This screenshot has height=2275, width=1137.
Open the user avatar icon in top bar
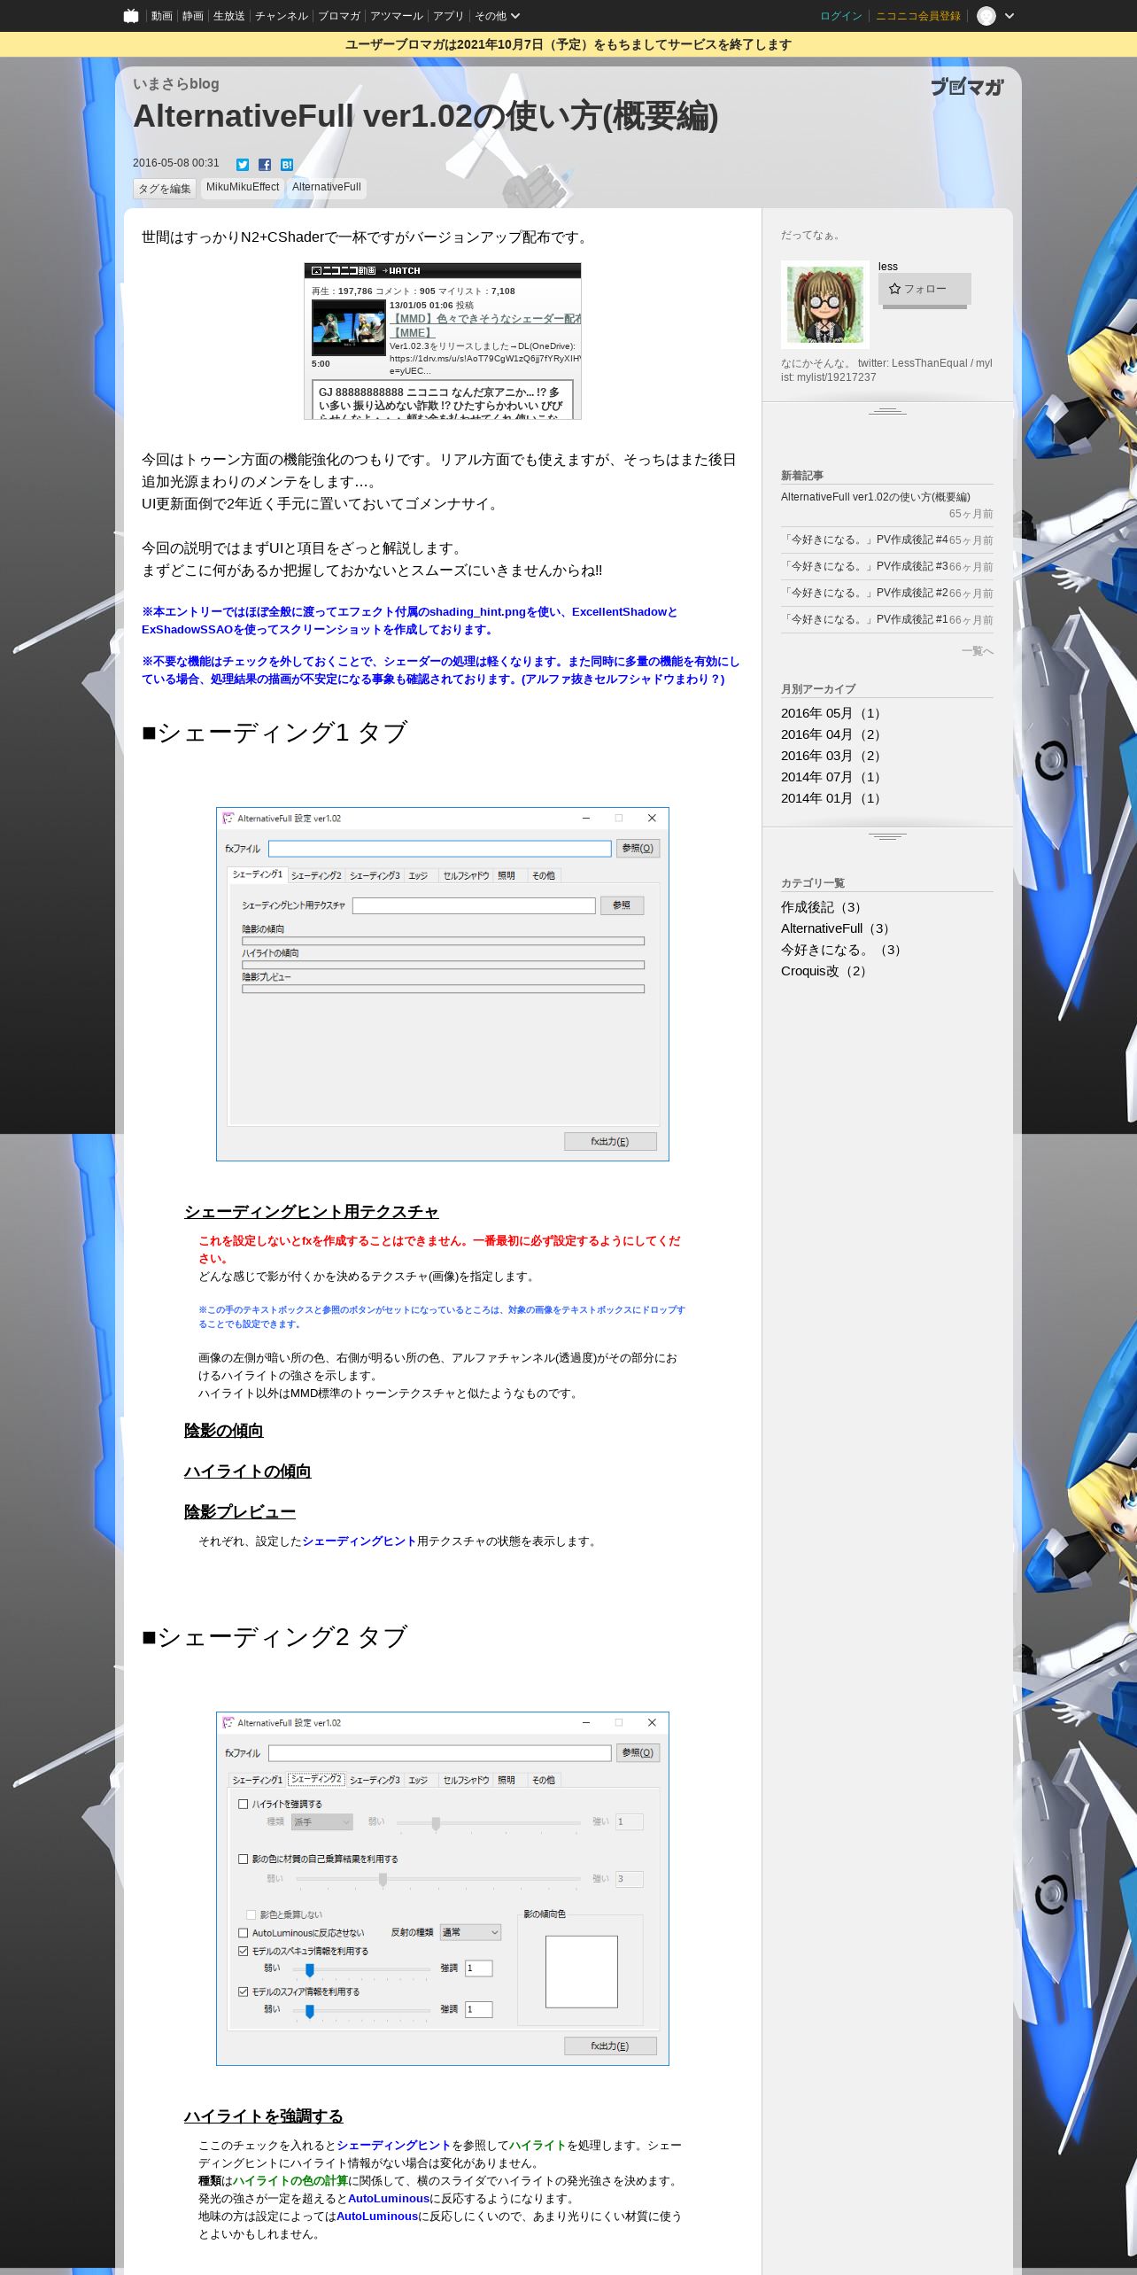tap(986, 16)
